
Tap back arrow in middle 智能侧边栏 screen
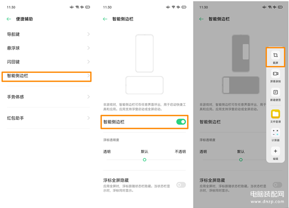[105, 19]
